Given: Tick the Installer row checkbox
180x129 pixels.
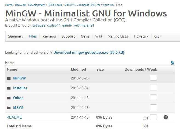Looking at the screenshot, I should click(153, 88).
